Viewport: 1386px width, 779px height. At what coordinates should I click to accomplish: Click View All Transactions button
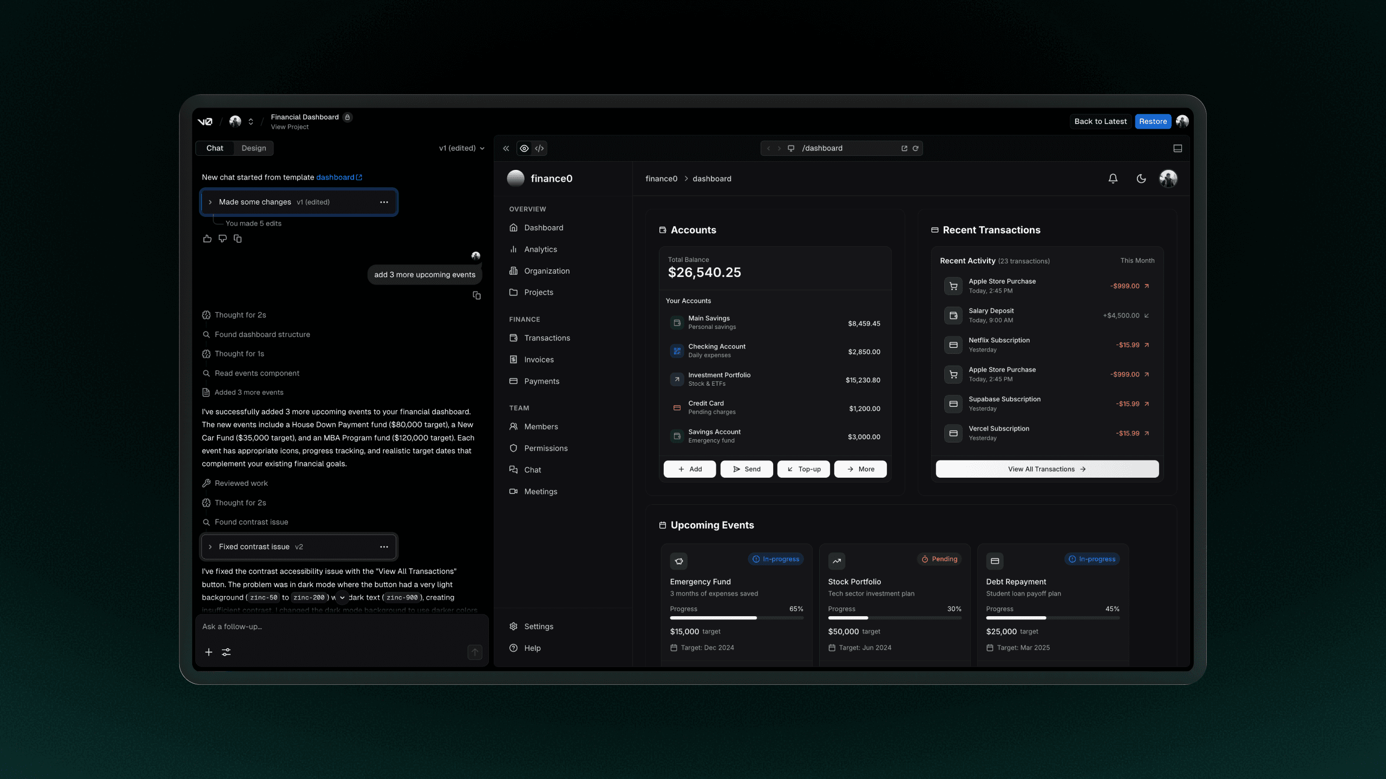pyautogui.click(x=1047, y=469)
